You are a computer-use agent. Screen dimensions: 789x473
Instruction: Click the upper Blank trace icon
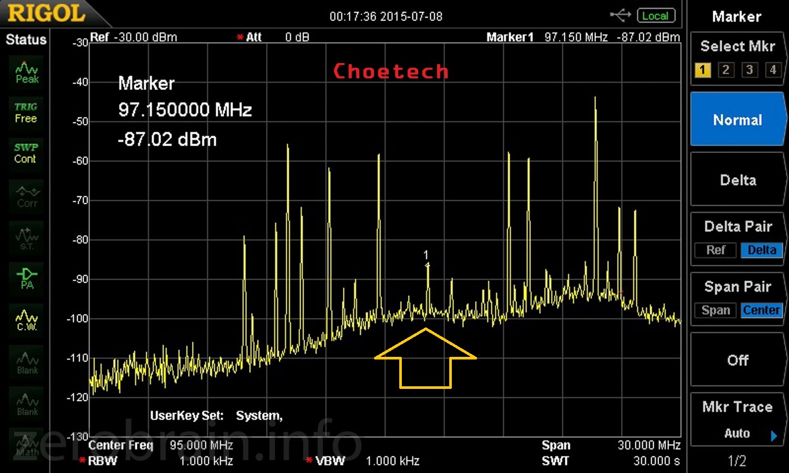coord(27,363)
